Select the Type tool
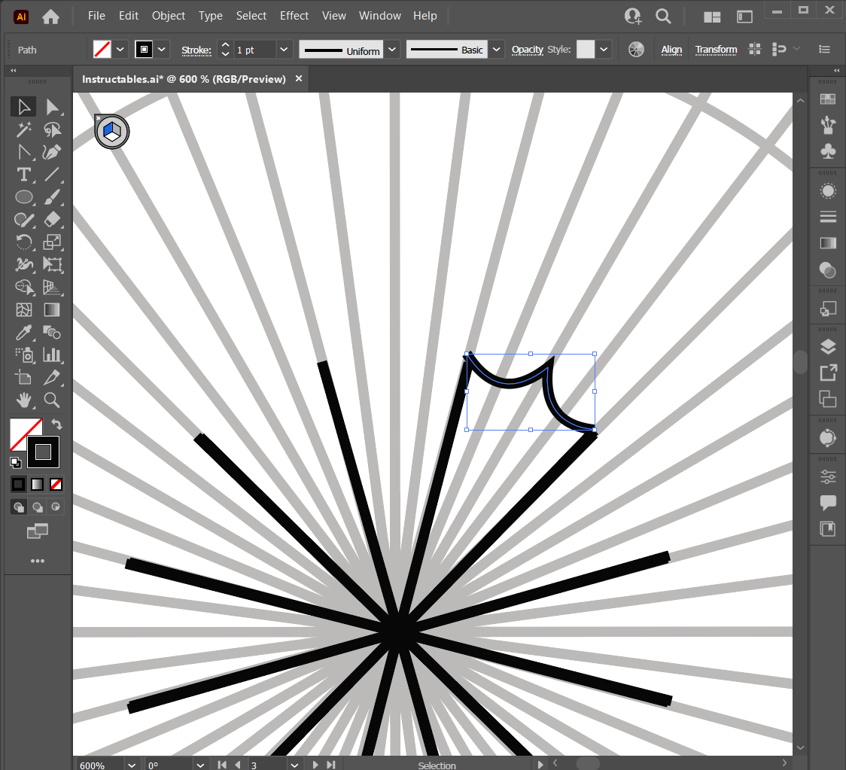This screenshot has width=846, height=770. (x=23, y=175)
